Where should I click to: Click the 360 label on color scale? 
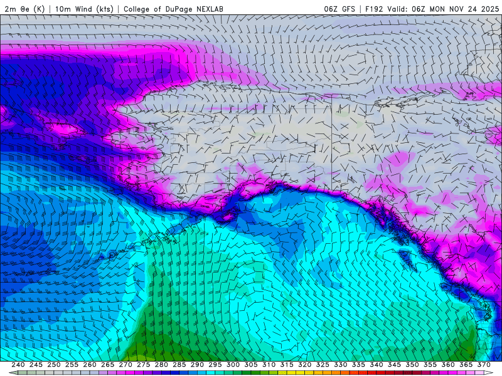coord(448,365)
